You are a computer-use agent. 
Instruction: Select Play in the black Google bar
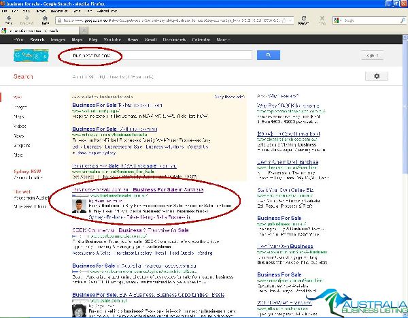[93, 39]
